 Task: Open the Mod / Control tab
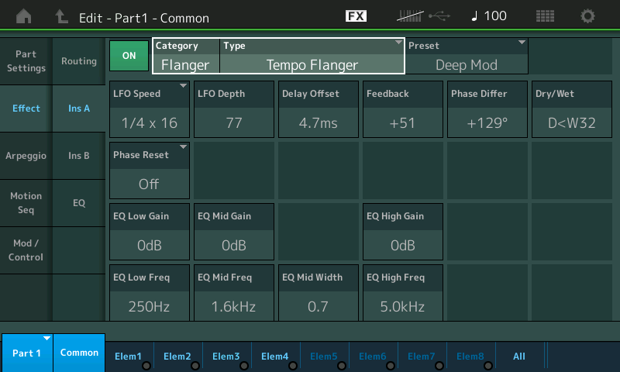coord(26,250)
